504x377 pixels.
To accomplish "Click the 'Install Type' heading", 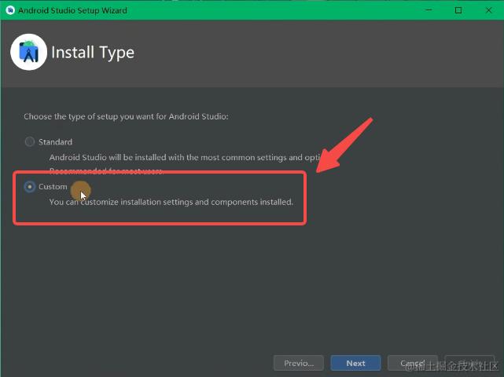I will point(93,53).
